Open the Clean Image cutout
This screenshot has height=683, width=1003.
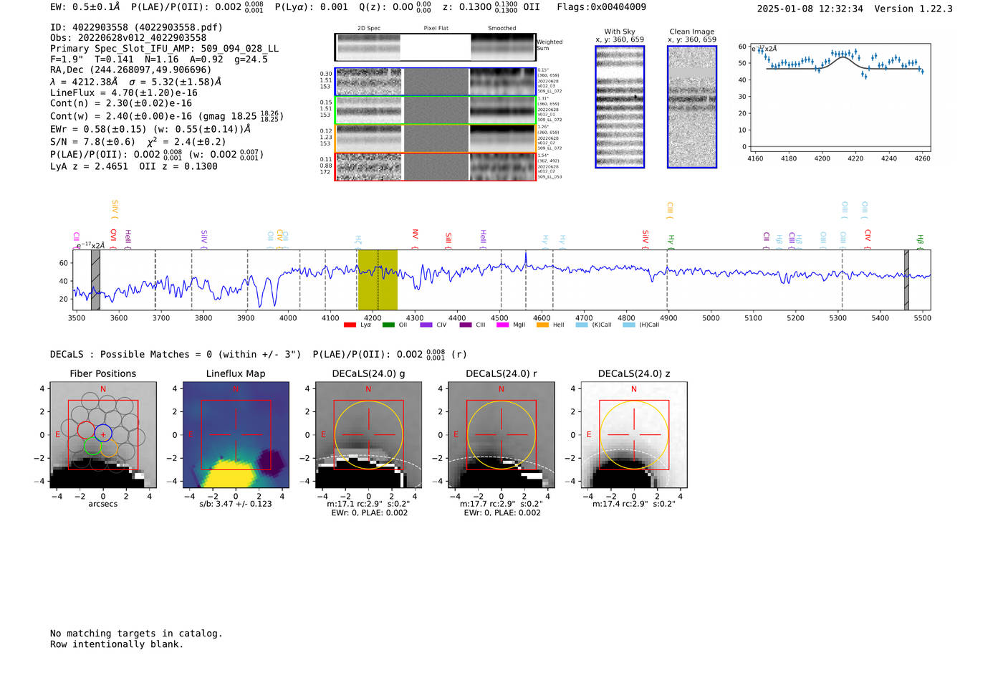click(692, 107)
